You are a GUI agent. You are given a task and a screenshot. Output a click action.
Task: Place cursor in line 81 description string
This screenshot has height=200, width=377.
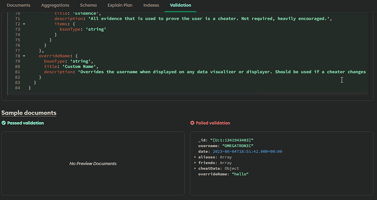pyautogui.click(x=222, y=72)
